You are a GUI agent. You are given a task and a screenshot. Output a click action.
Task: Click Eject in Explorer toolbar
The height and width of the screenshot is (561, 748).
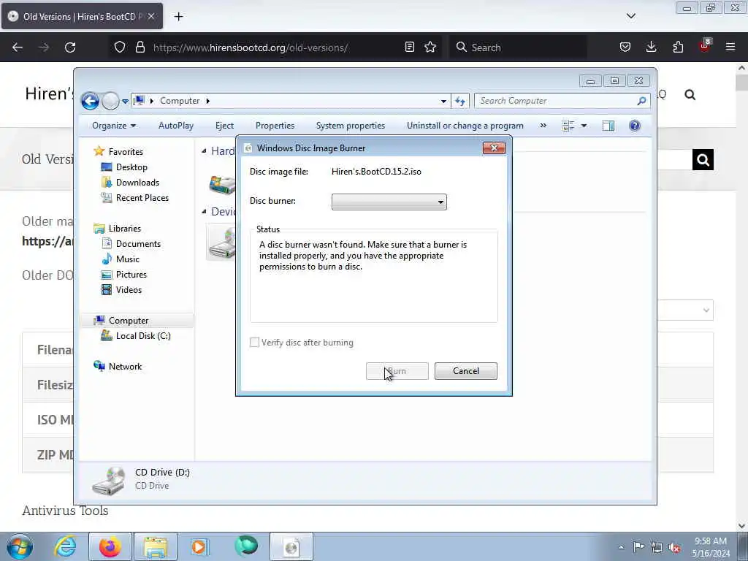coord(224,126)
